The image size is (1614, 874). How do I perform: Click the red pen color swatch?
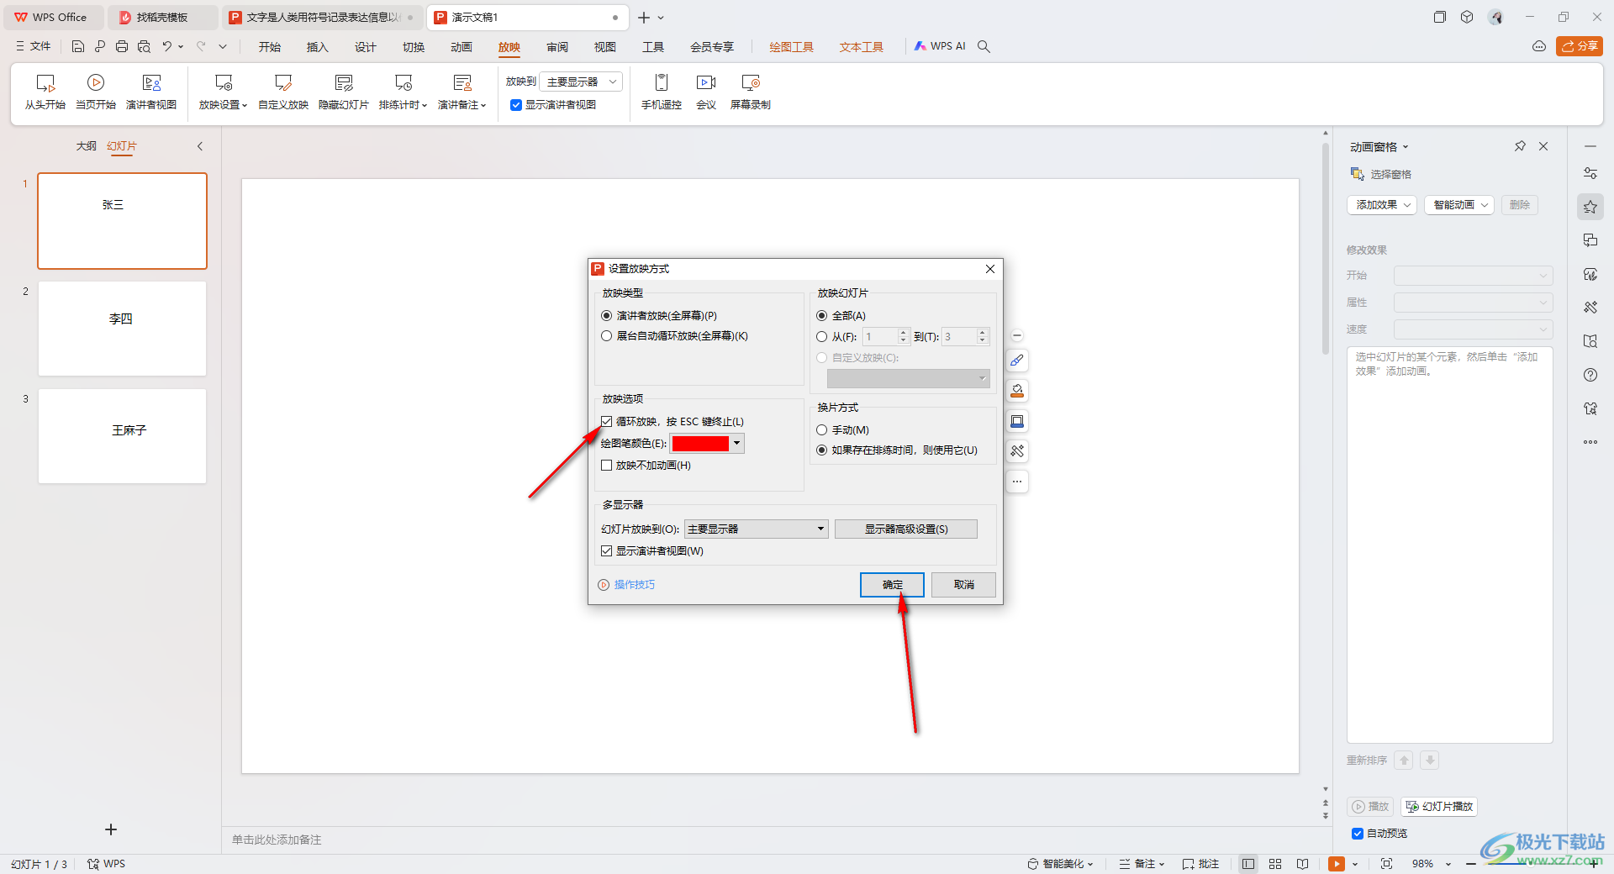click(x=700, y=444)
